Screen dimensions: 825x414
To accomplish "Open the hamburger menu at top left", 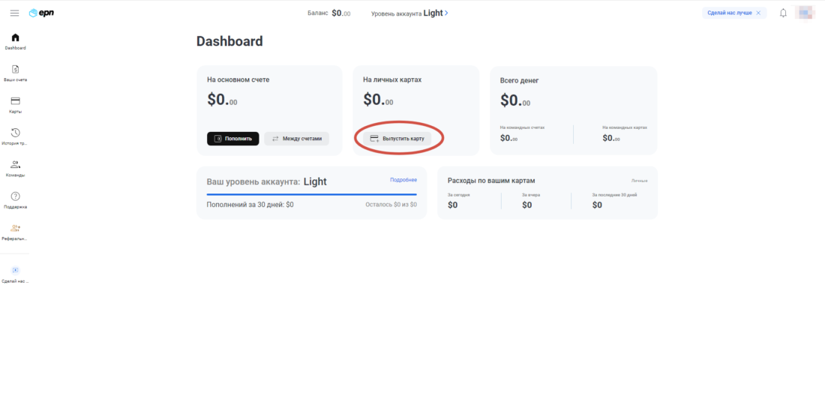I will (14, 13).
